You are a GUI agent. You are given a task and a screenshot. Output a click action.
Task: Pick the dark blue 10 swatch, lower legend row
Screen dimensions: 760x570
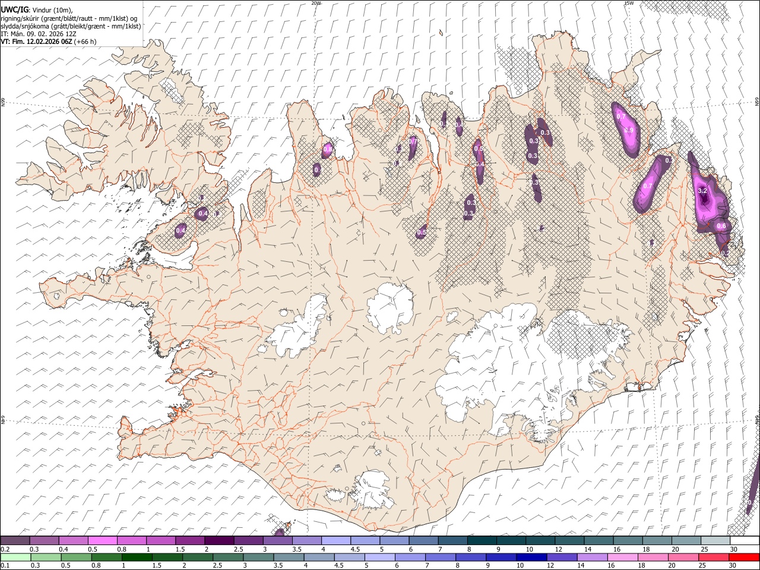coord(531,557)
